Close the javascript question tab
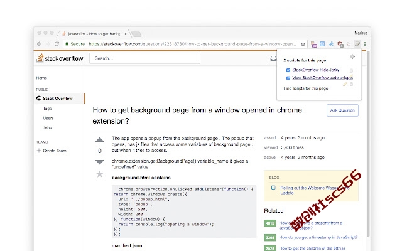Screen dimensions: 402x251 pyautogui.click(x=126, y=34)
